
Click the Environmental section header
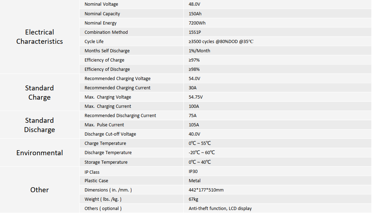click(x=40, y=153)
